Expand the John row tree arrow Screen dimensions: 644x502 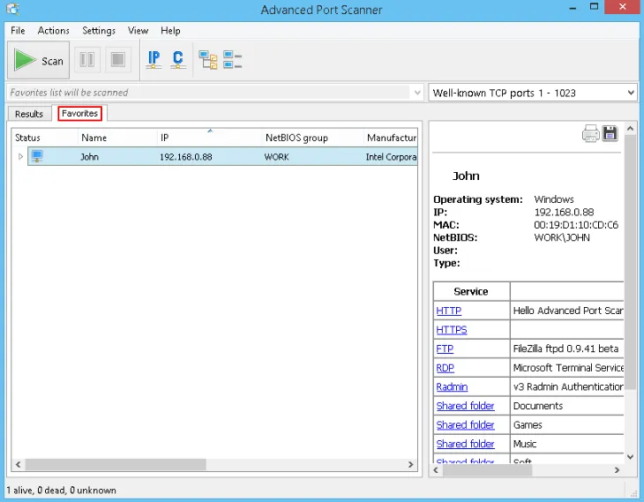click(x=20, y=156)
